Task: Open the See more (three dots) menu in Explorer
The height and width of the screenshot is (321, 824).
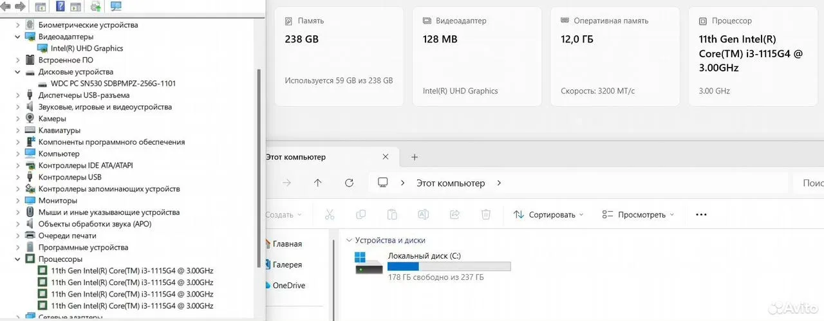Action: (701, 214)
